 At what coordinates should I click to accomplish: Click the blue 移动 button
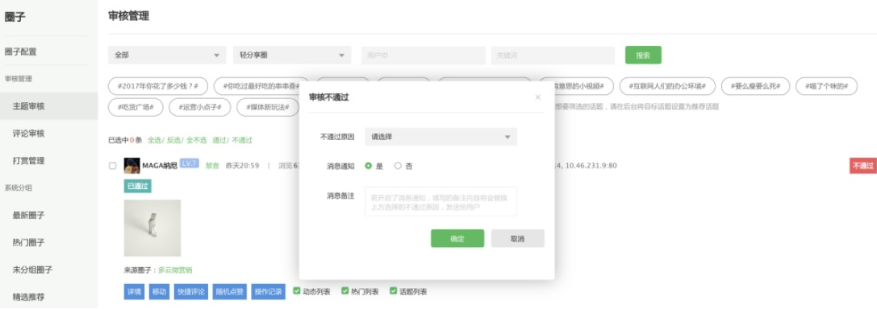159,292
